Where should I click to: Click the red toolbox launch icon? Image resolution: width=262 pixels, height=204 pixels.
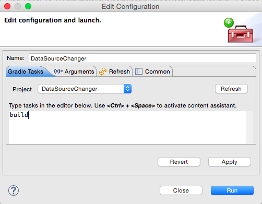241,34
